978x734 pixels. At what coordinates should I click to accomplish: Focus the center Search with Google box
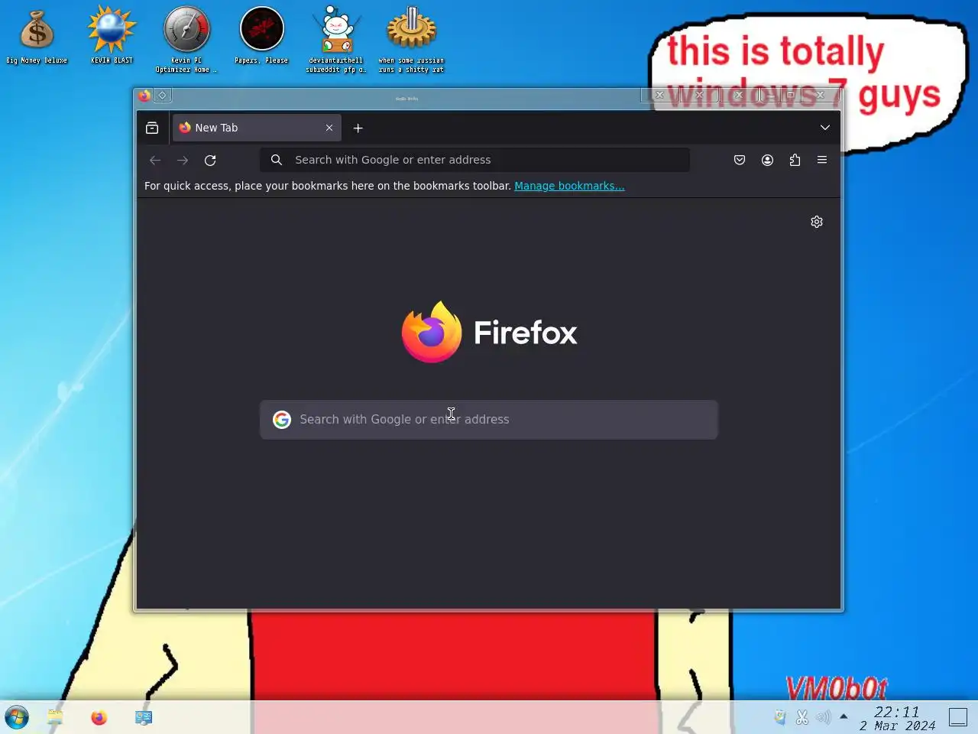(489, 420)
